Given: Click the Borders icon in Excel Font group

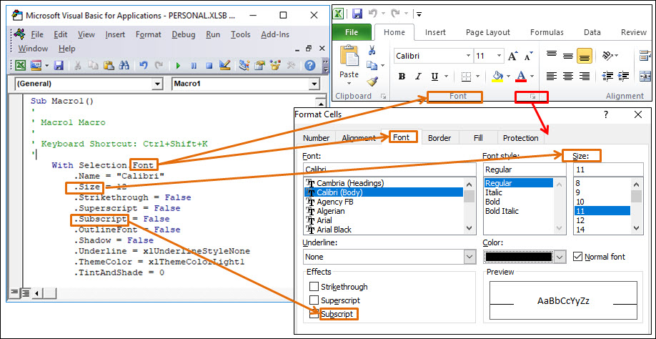Looking at the screenshot, I should coord(466,77).
